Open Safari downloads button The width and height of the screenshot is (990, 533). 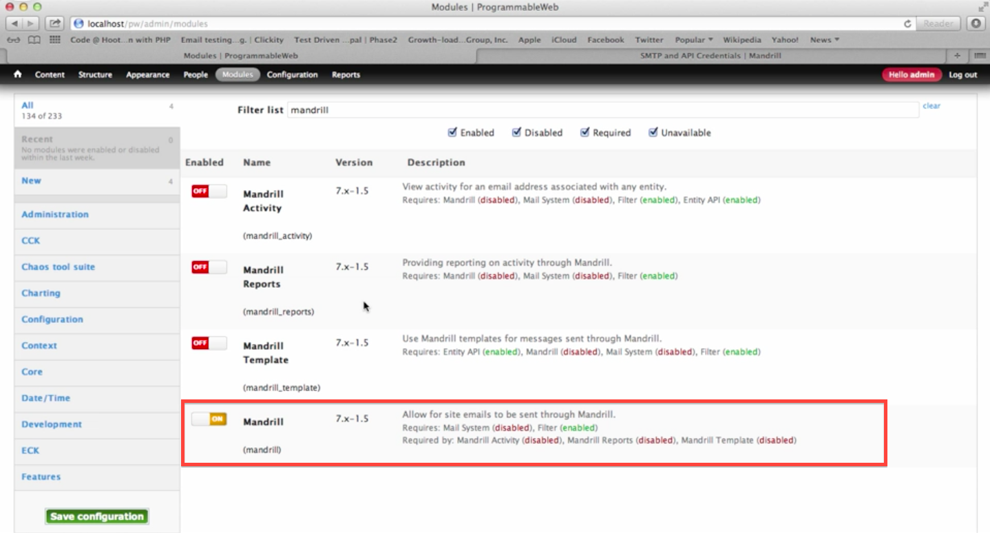click(x=976, y=23)
